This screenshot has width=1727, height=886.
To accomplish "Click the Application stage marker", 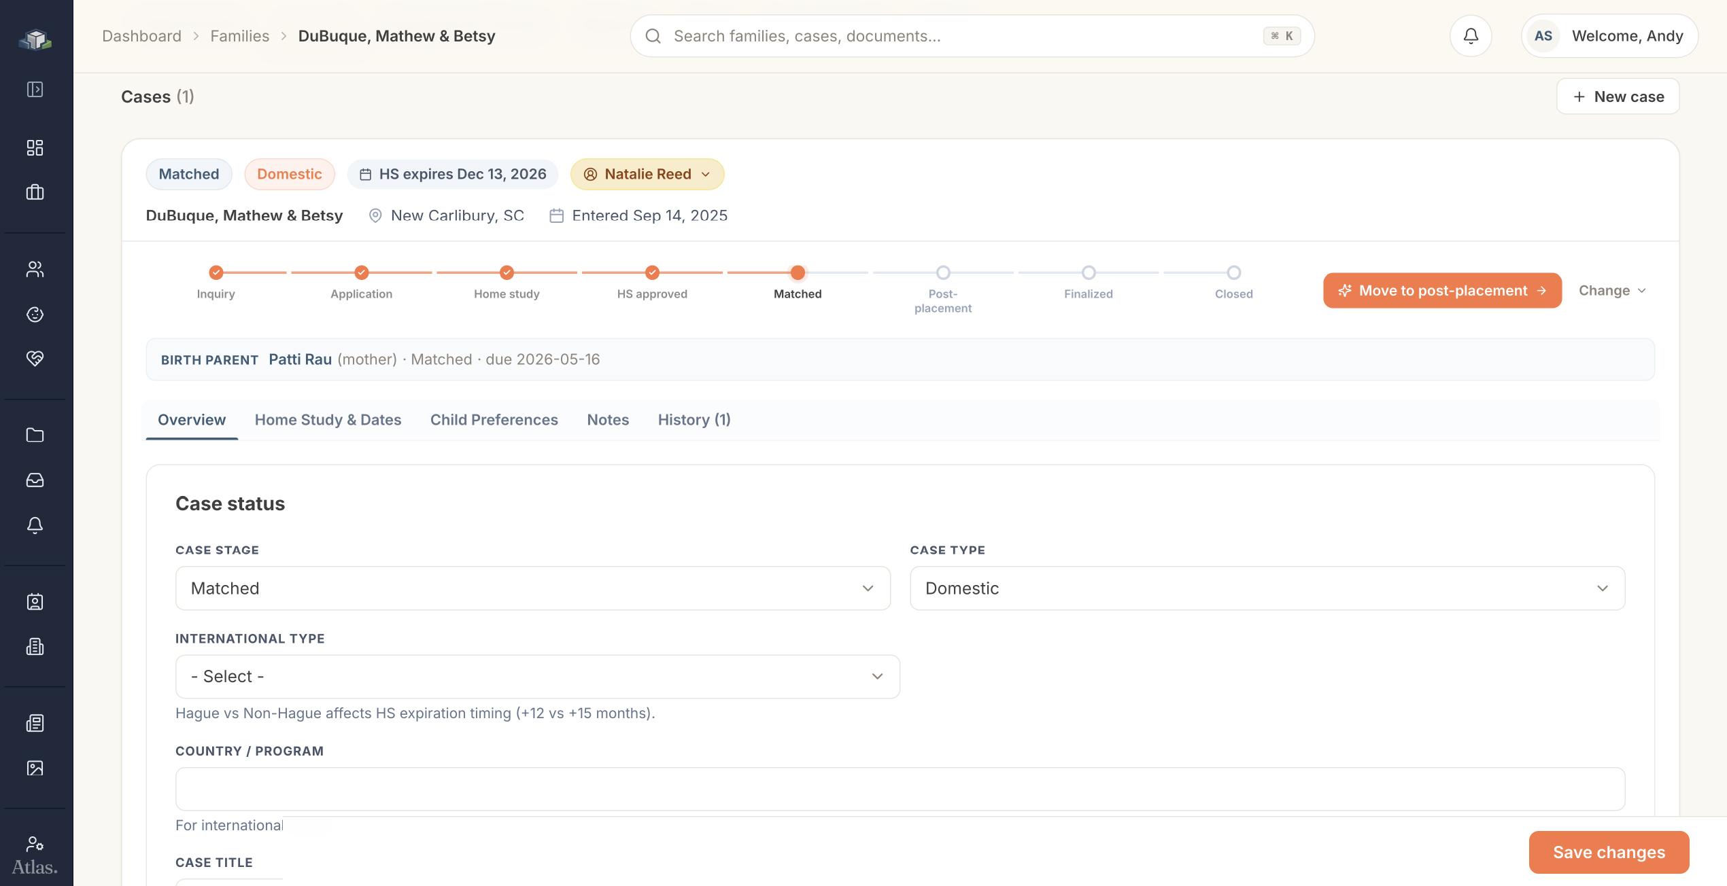I will [x=362, y=272].
